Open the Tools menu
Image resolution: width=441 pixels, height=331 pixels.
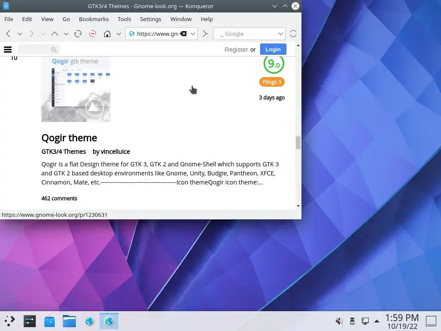click(124, 19)
